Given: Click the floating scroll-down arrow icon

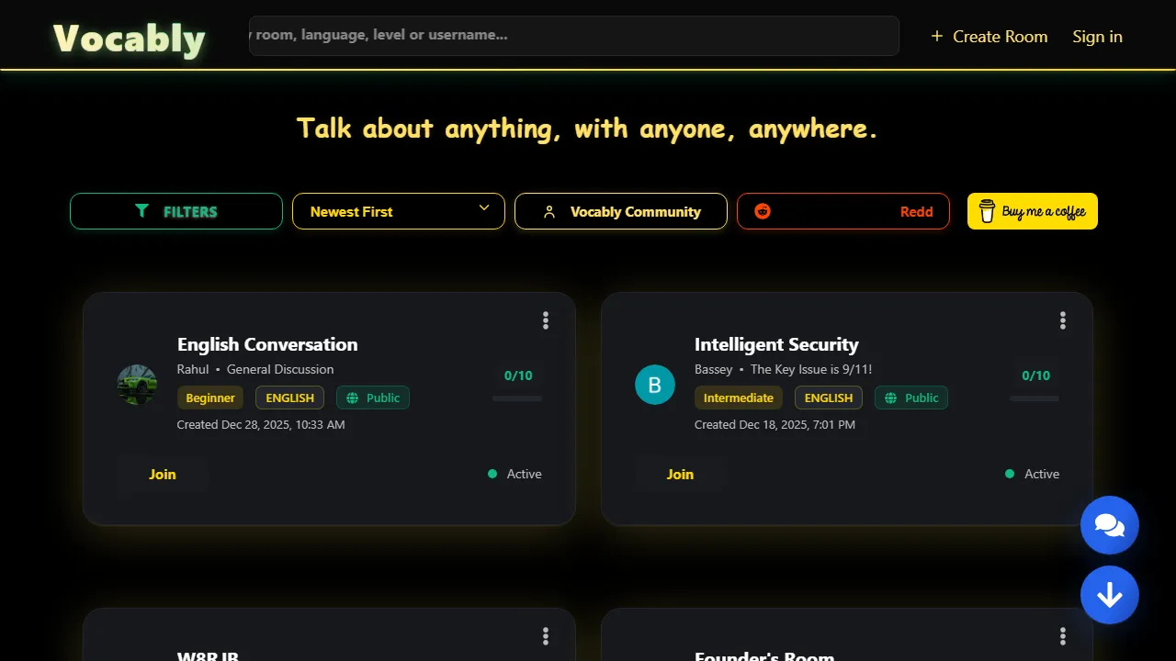Looking at the screenshot, I should (x=1110, y=595).
